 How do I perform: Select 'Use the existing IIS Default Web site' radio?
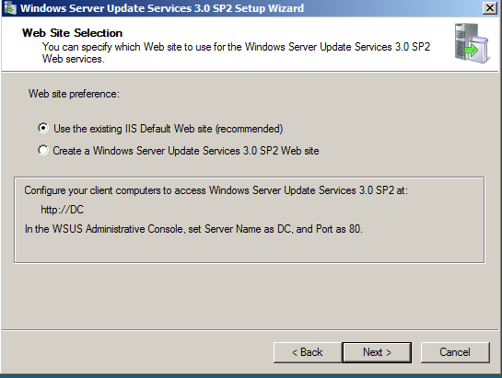43,128
